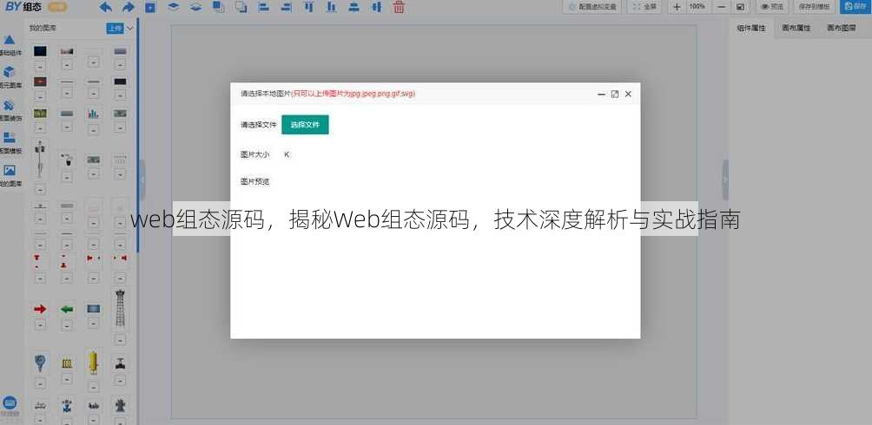This screenshot has width=872, height=425.
Task: Minimize the upload image dialog
Action: tap(601, 95)
